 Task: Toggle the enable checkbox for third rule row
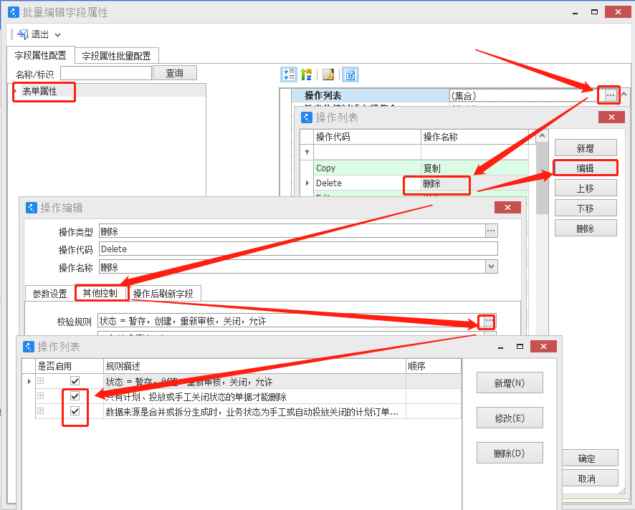tap(75, 411)
